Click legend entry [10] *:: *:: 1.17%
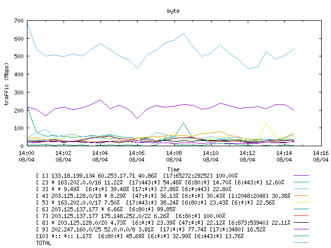This screenshot has width=331, height=248. click(140, 237)
